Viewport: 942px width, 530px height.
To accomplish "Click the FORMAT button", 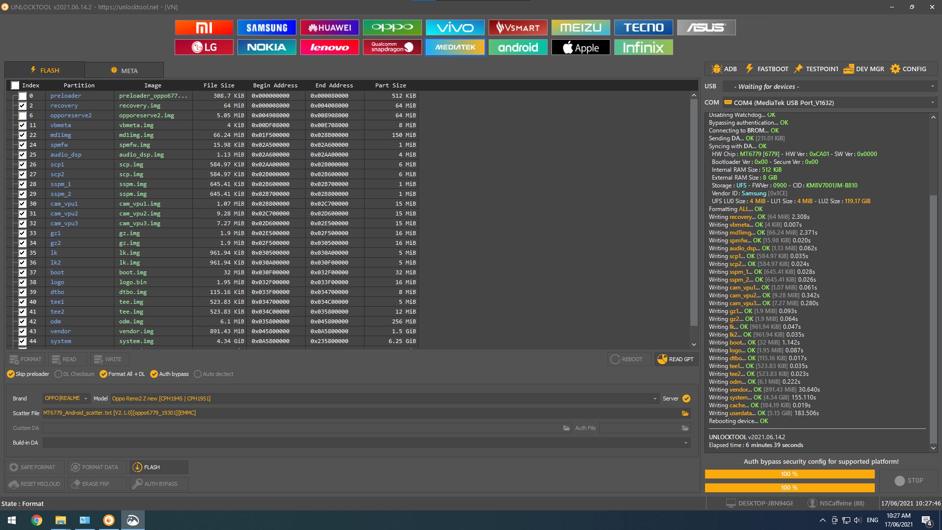I will [26, 359].
